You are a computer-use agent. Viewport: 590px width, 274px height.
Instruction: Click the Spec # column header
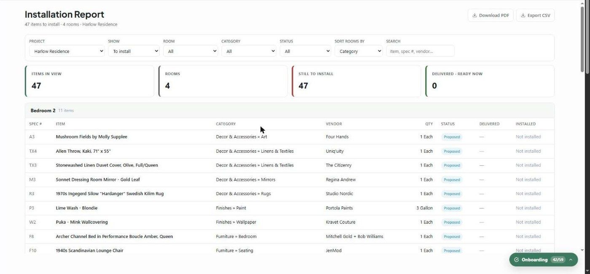(x=35, y=124)
